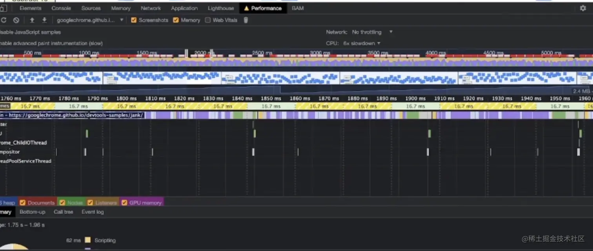
Task: Click the green GPU task near 1850 ms
Action: [x=255, y=134]
